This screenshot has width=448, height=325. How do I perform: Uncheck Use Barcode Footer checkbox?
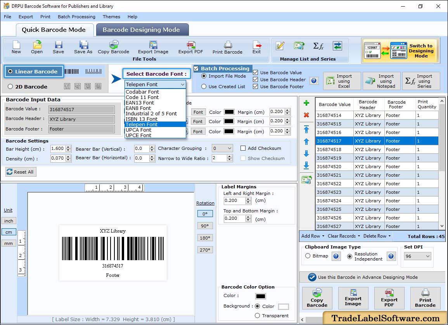[x=256, y=87]
